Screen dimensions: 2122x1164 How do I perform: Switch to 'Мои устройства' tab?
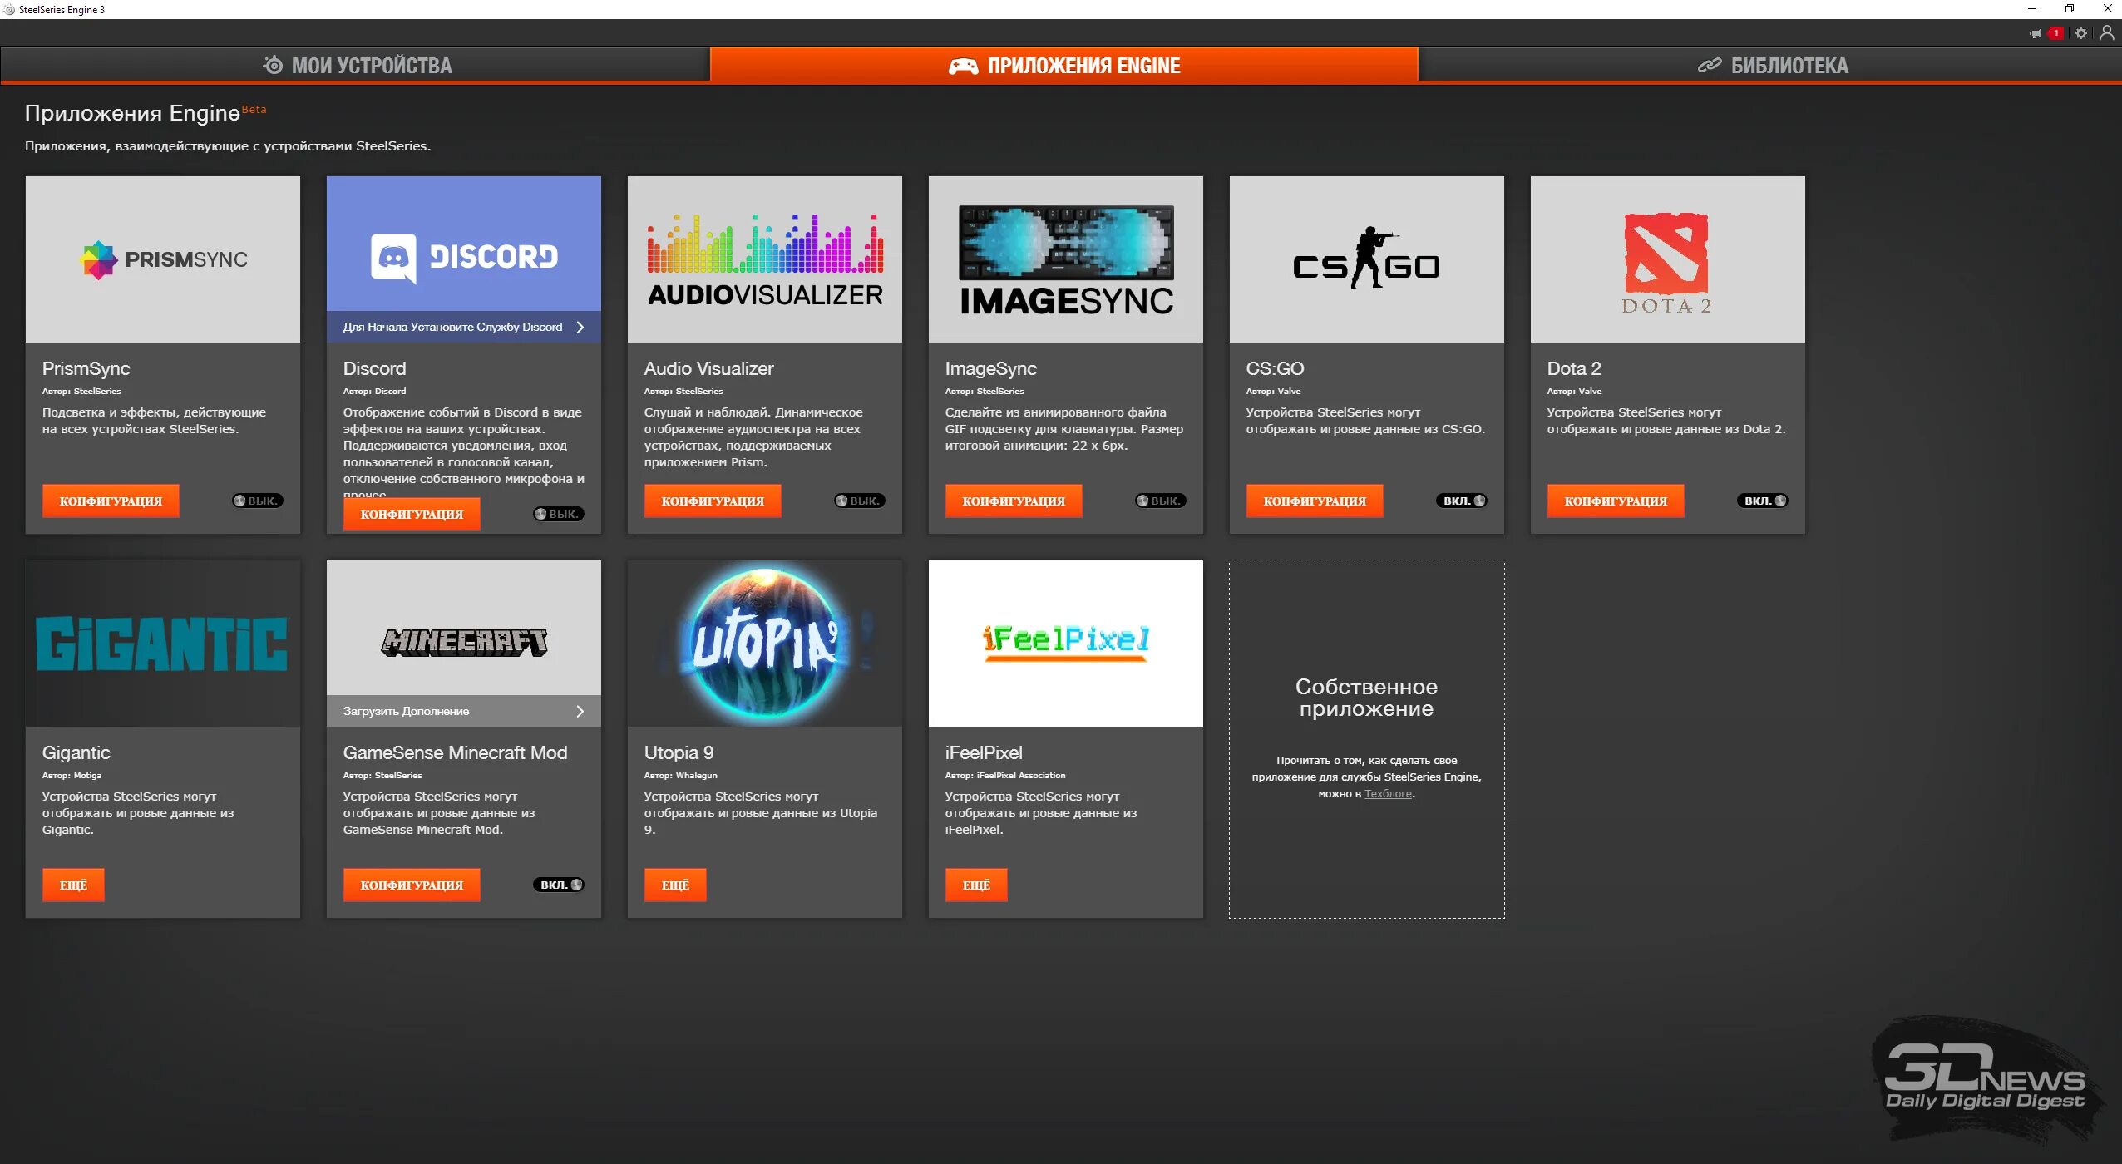tap(356, 66)
